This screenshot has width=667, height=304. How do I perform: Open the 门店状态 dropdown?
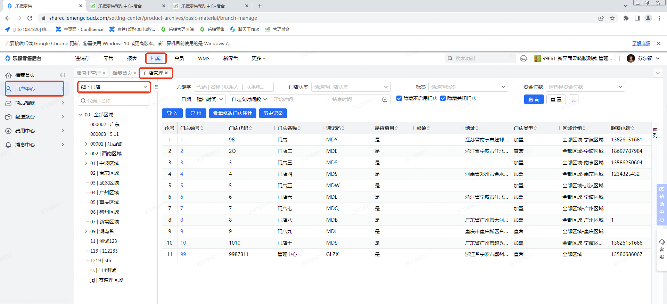pyautogui.click(x=351, y=87)
